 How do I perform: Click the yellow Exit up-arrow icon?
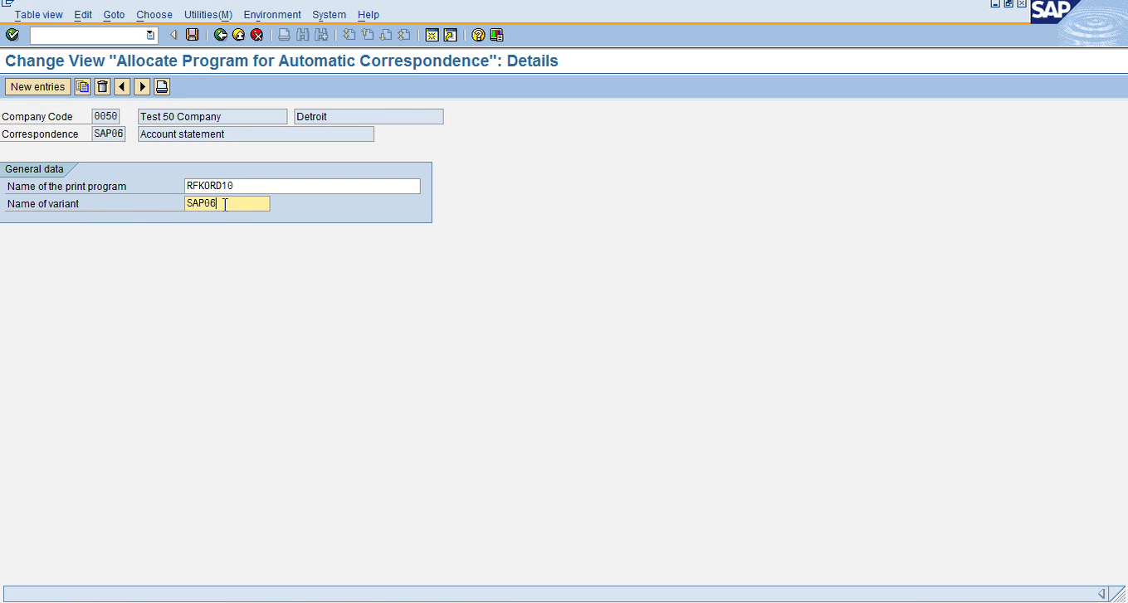[x=239, y=35]
